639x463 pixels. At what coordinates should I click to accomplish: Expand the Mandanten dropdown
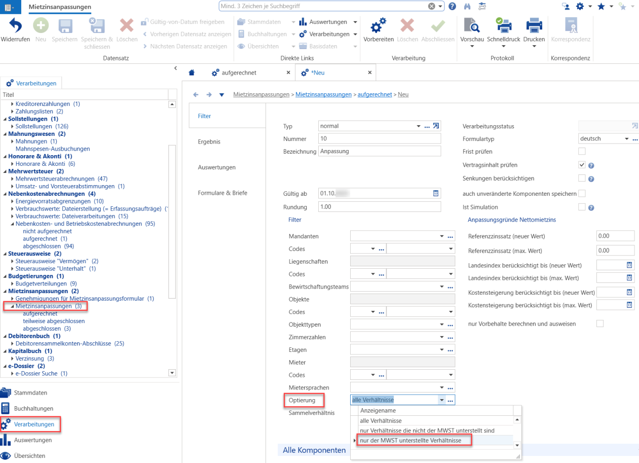point(442,236)
